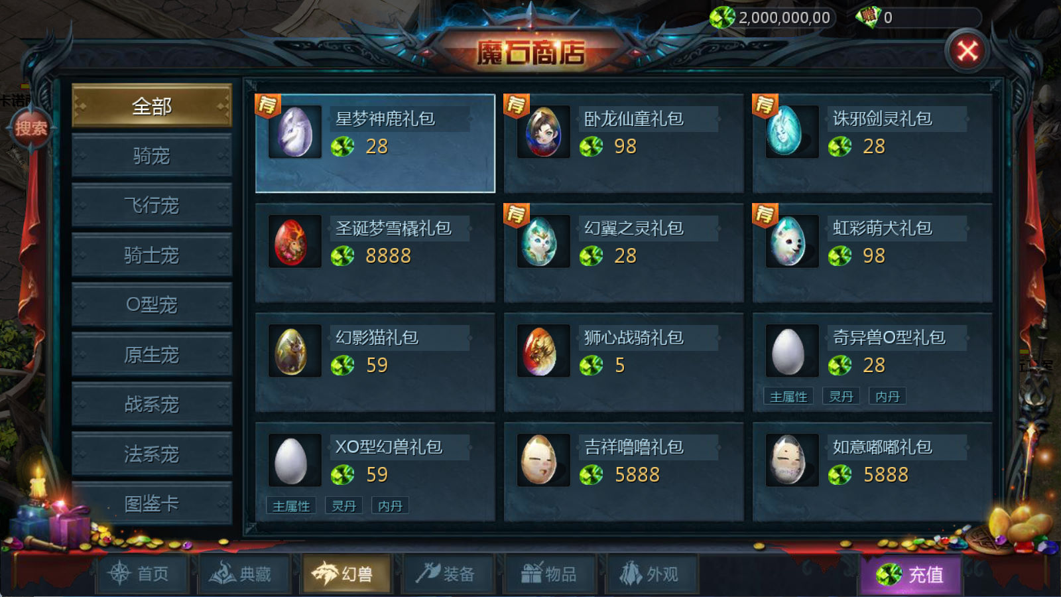The width and height of the screenshot is (1061, 597).
Task: Select the 星梦神鹿礼包 egg icon
Action: [x=295, y=132]
